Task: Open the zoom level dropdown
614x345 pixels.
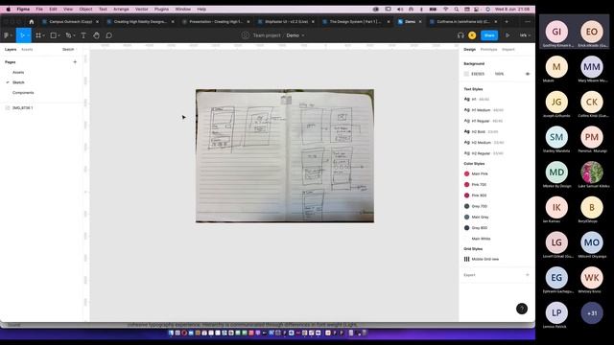Action: tap(525, 35)
